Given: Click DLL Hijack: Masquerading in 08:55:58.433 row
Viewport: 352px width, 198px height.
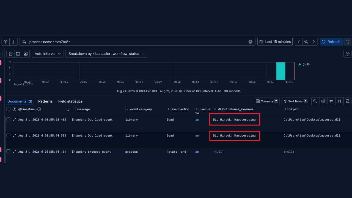Looking at the screenshot, I should 234,120.
